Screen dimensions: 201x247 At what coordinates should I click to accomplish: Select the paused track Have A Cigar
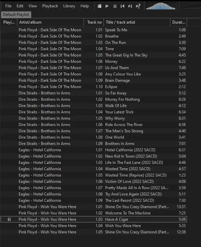click(x=94, y=219)
